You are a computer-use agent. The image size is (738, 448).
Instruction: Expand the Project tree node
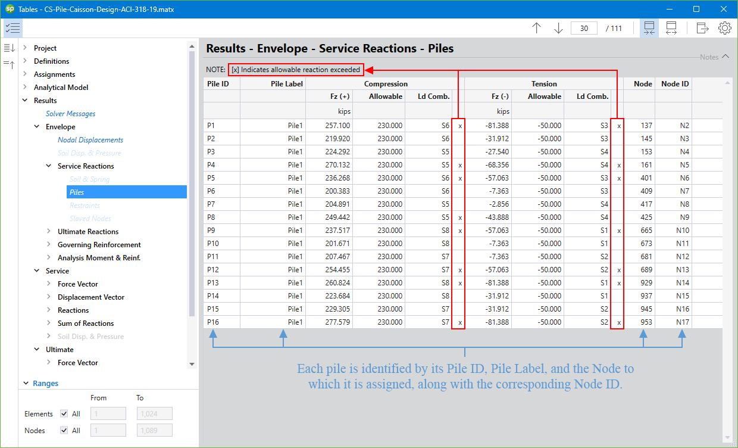click(x=25, y=48)
